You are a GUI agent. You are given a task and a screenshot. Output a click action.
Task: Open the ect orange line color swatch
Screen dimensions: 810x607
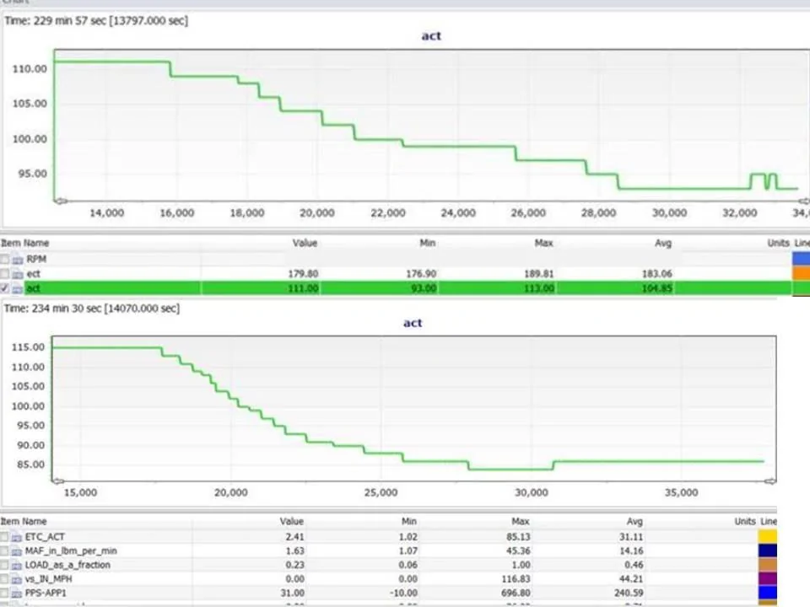pyautogui.click(x=801, y=273)
